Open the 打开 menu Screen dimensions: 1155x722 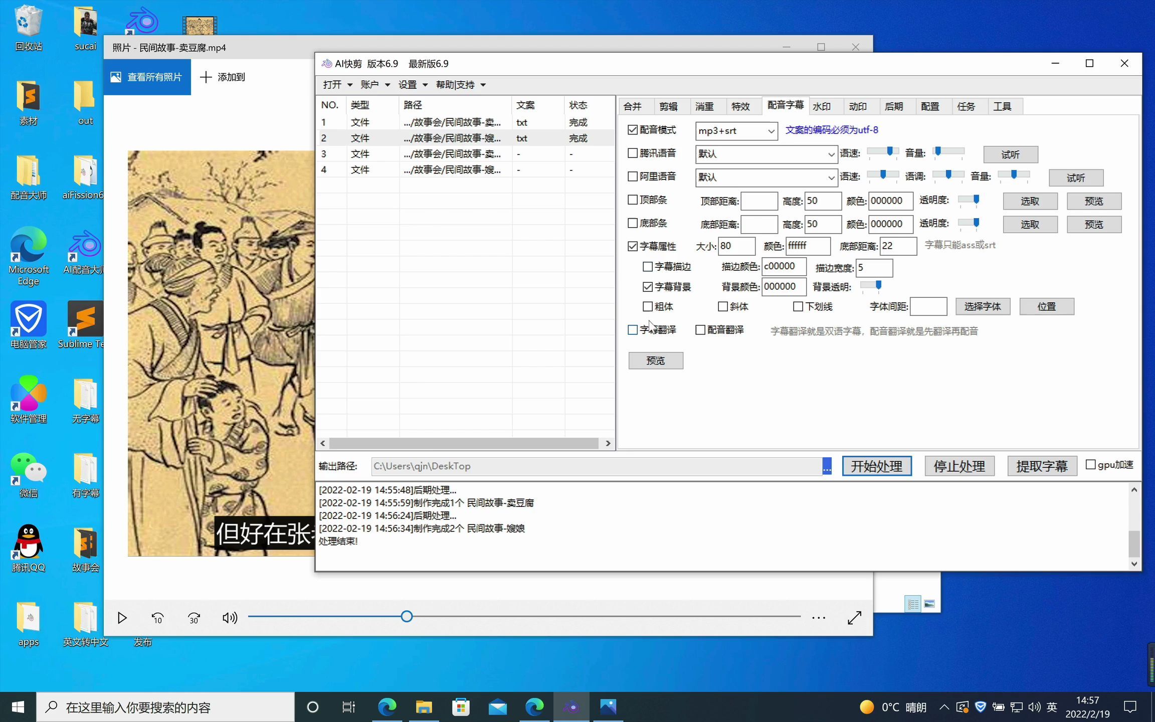tap(337, 85)
